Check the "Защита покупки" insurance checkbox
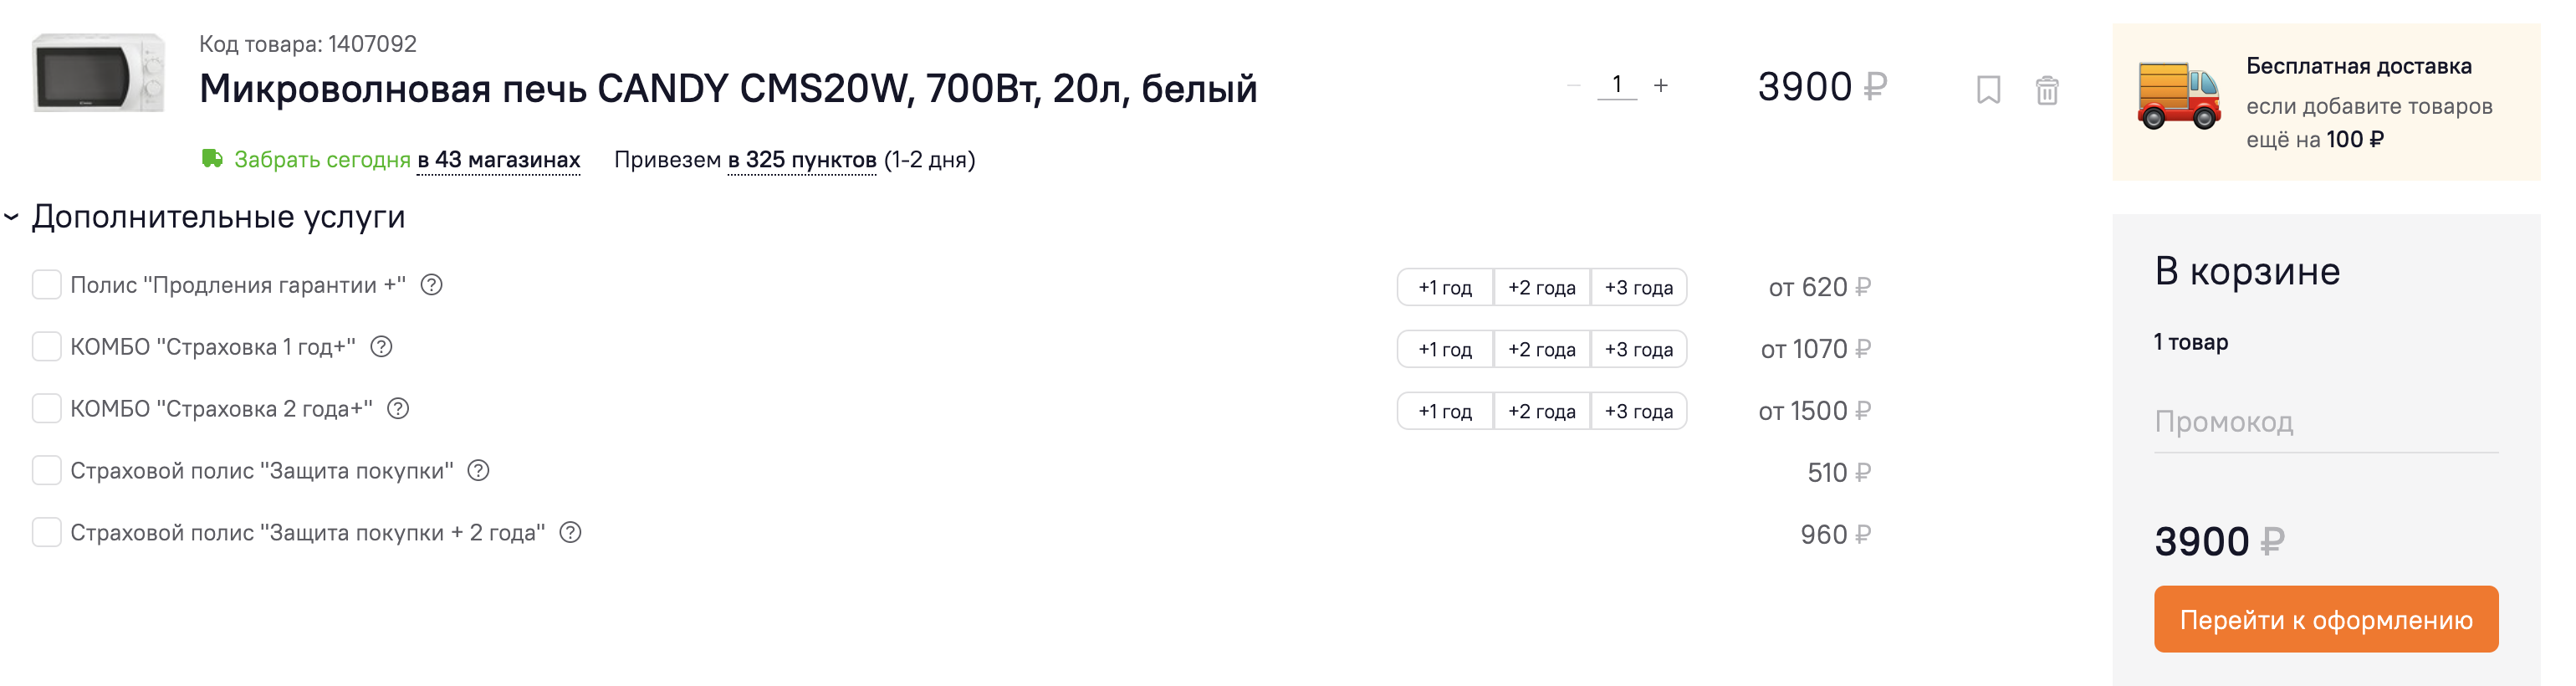The height and width of the screenshot is (686, 2576). [x=47, y=471]
